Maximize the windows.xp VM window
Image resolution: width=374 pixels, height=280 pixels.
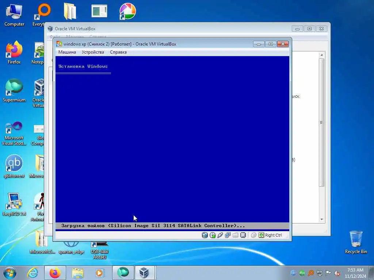click(x=271, y=44)
